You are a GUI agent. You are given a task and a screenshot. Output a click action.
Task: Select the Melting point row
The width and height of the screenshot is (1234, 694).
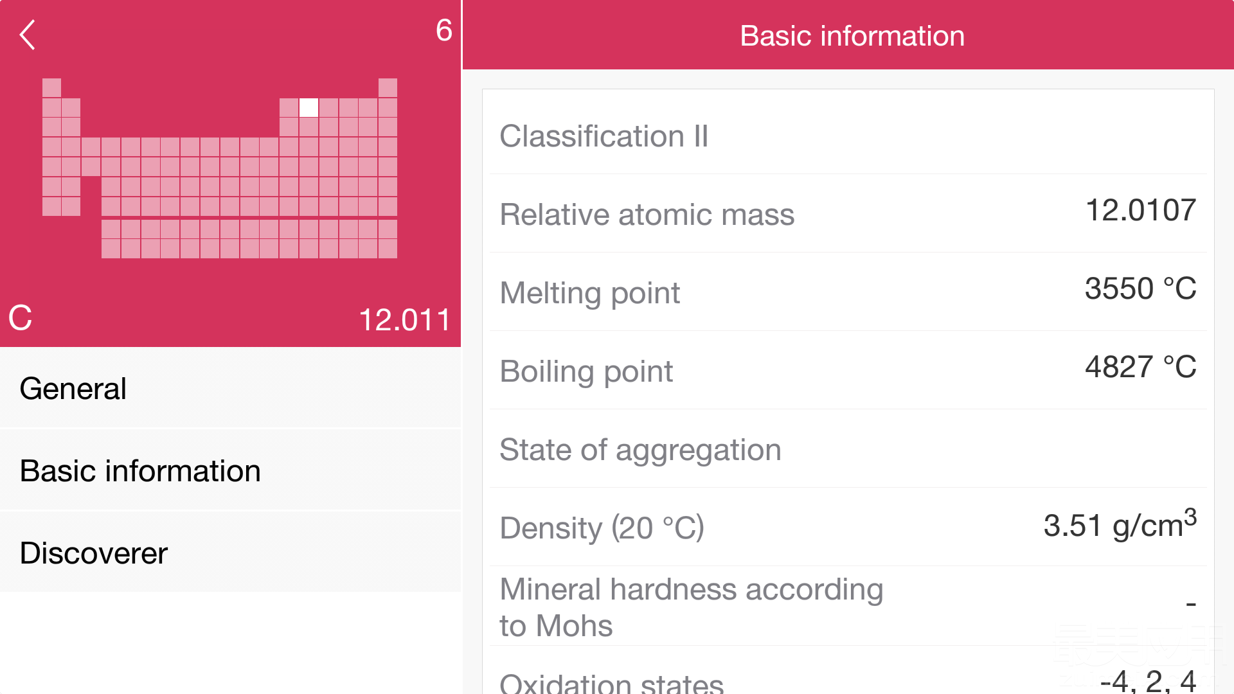click(848, 292)
